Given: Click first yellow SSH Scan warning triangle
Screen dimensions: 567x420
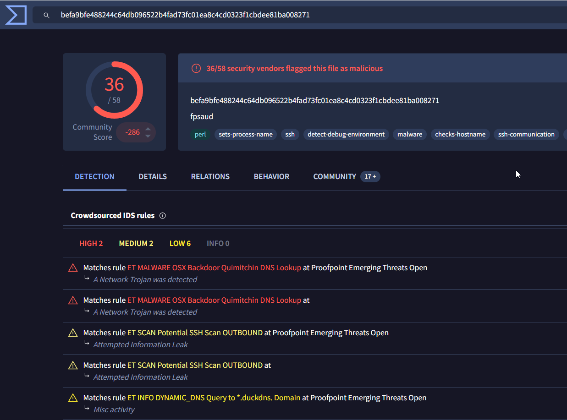Looking at the screenshot, I should 73,333.
